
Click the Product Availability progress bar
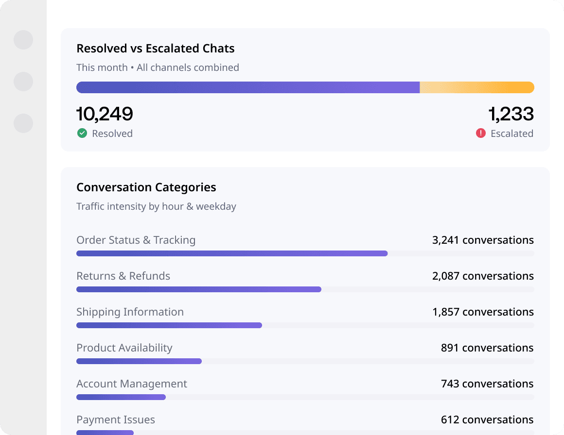[305, 361]
